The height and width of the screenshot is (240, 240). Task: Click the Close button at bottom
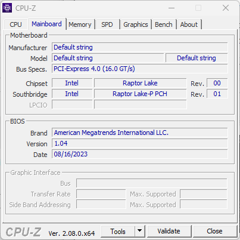coord(214,231)
